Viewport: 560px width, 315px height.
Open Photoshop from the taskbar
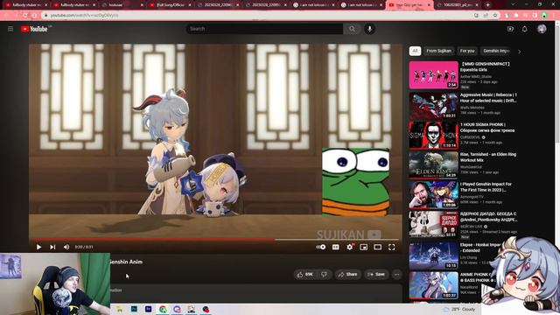(x=134, y=309)
